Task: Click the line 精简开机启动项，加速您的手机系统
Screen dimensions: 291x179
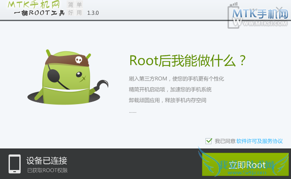Action: [170, 89]
